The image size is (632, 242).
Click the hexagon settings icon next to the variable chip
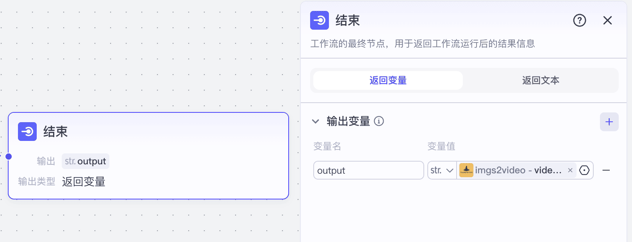tap(584, 170)
